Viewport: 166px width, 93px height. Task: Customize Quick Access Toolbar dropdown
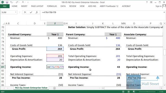click(x=28, y=2)
